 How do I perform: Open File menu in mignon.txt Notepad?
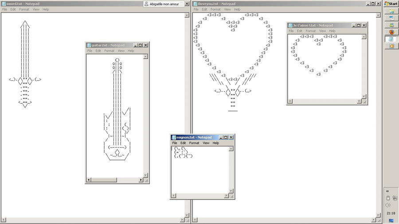tap(175, 143)
